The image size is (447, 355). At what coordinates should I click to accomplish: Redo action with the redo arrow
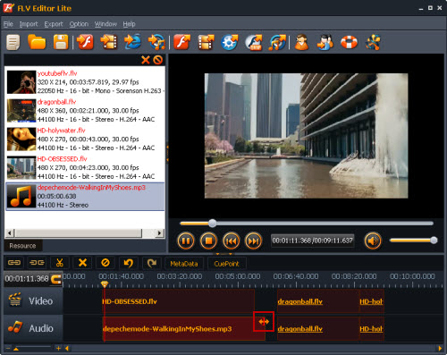coord(152,263)
